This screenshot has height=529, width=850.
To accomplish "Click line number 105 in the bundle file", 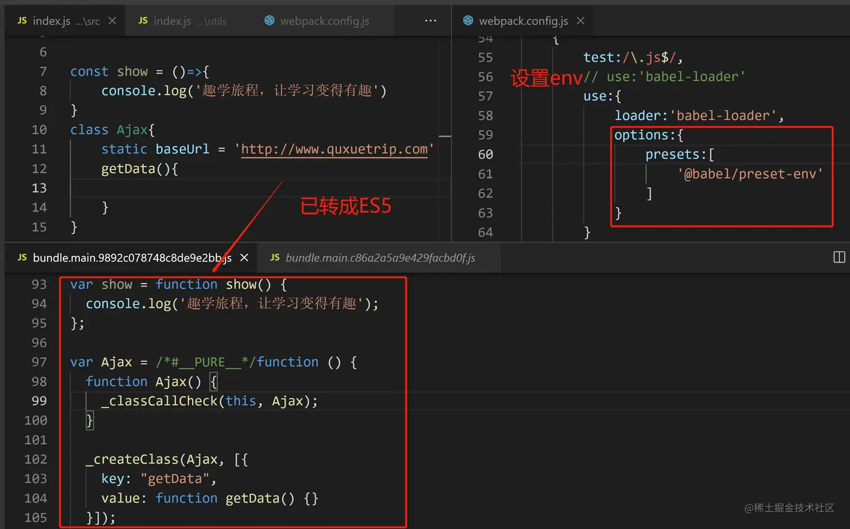I will tap(35, 518).
